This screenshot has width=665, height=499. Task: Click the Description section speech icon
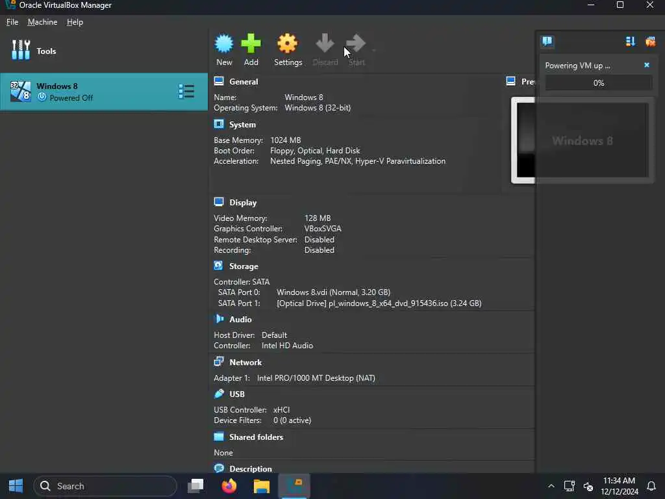coord(219,468)
